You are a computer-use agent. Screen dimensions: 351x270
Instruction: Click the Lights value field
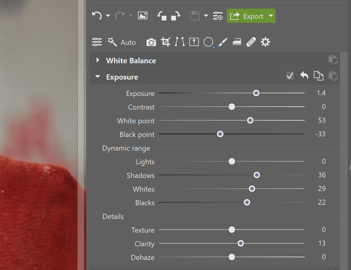[x=324, y=161]
